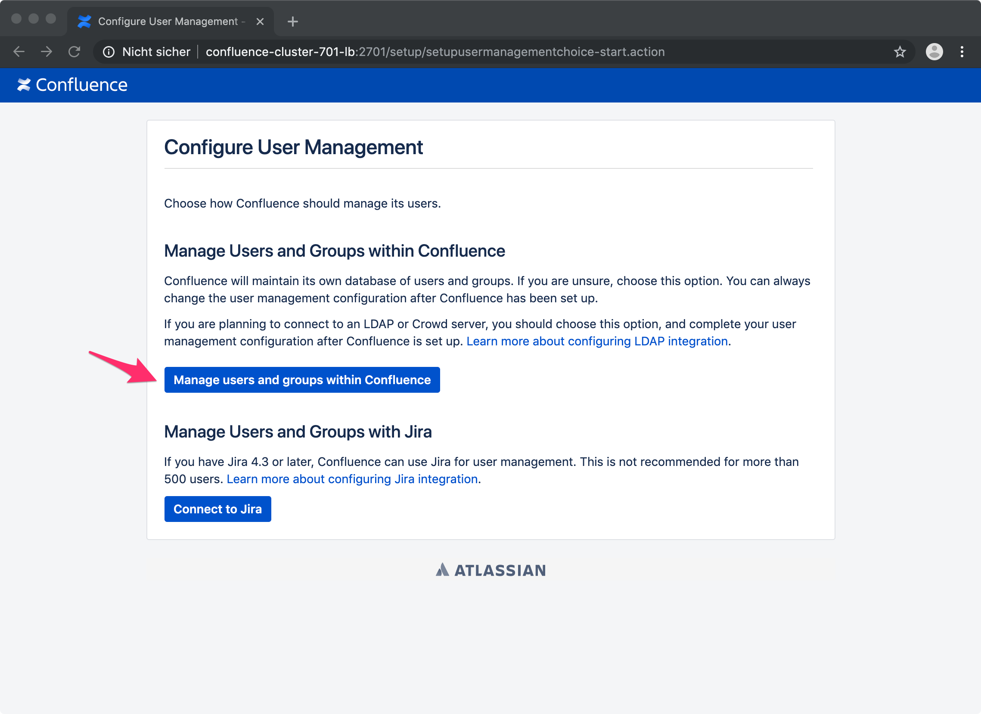Click the Connect to Jira button

pos(217,509)
